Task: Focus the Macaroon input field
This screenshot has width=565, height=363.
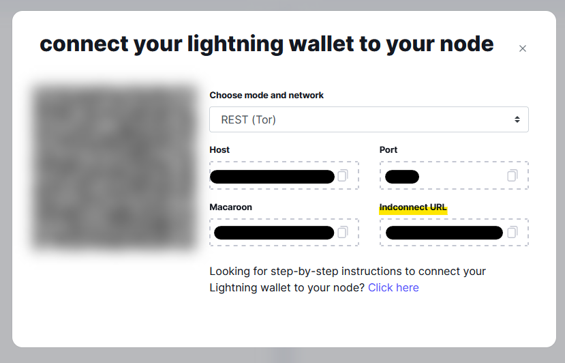Action: pos(273,232)
